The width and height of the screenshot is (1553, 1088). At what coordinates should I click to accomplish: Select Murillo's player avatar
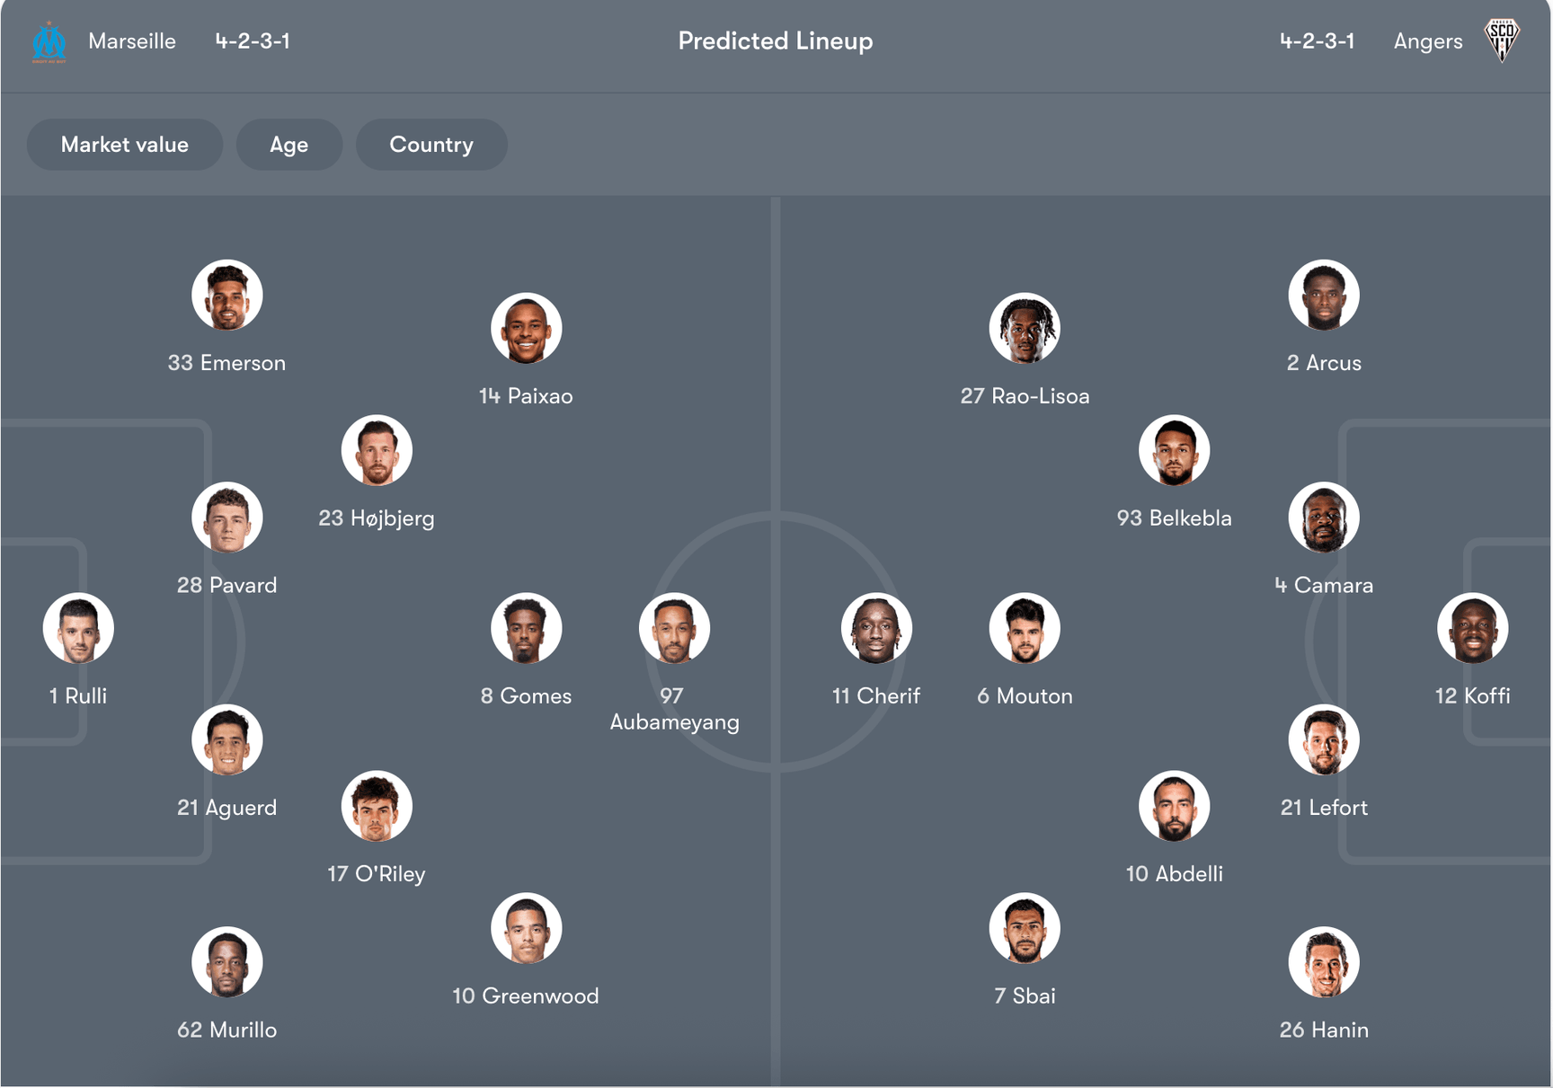[x=226, y=962]
